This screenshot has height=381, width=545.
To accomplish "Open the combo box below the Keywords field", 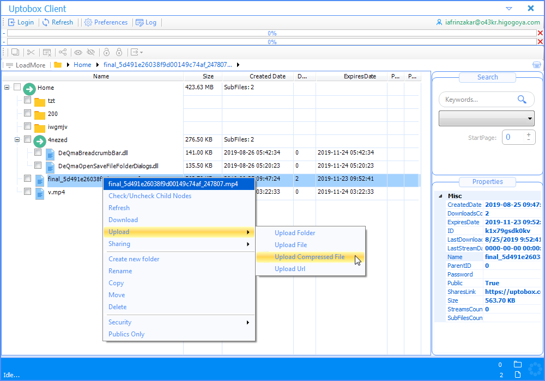I will click(x=487, y=118).
